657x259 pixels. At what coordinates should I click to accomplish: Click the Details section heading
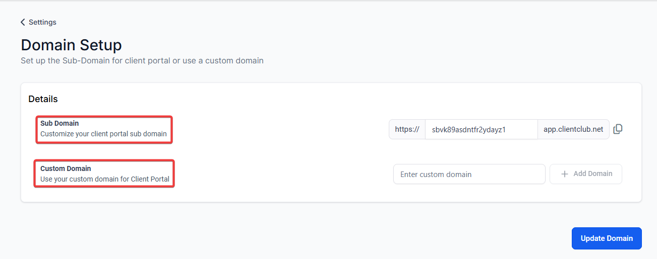(43, 99)
